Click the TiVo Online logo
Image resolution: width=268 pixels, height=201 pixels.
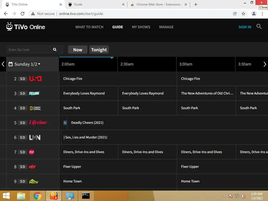pos(26,27)
